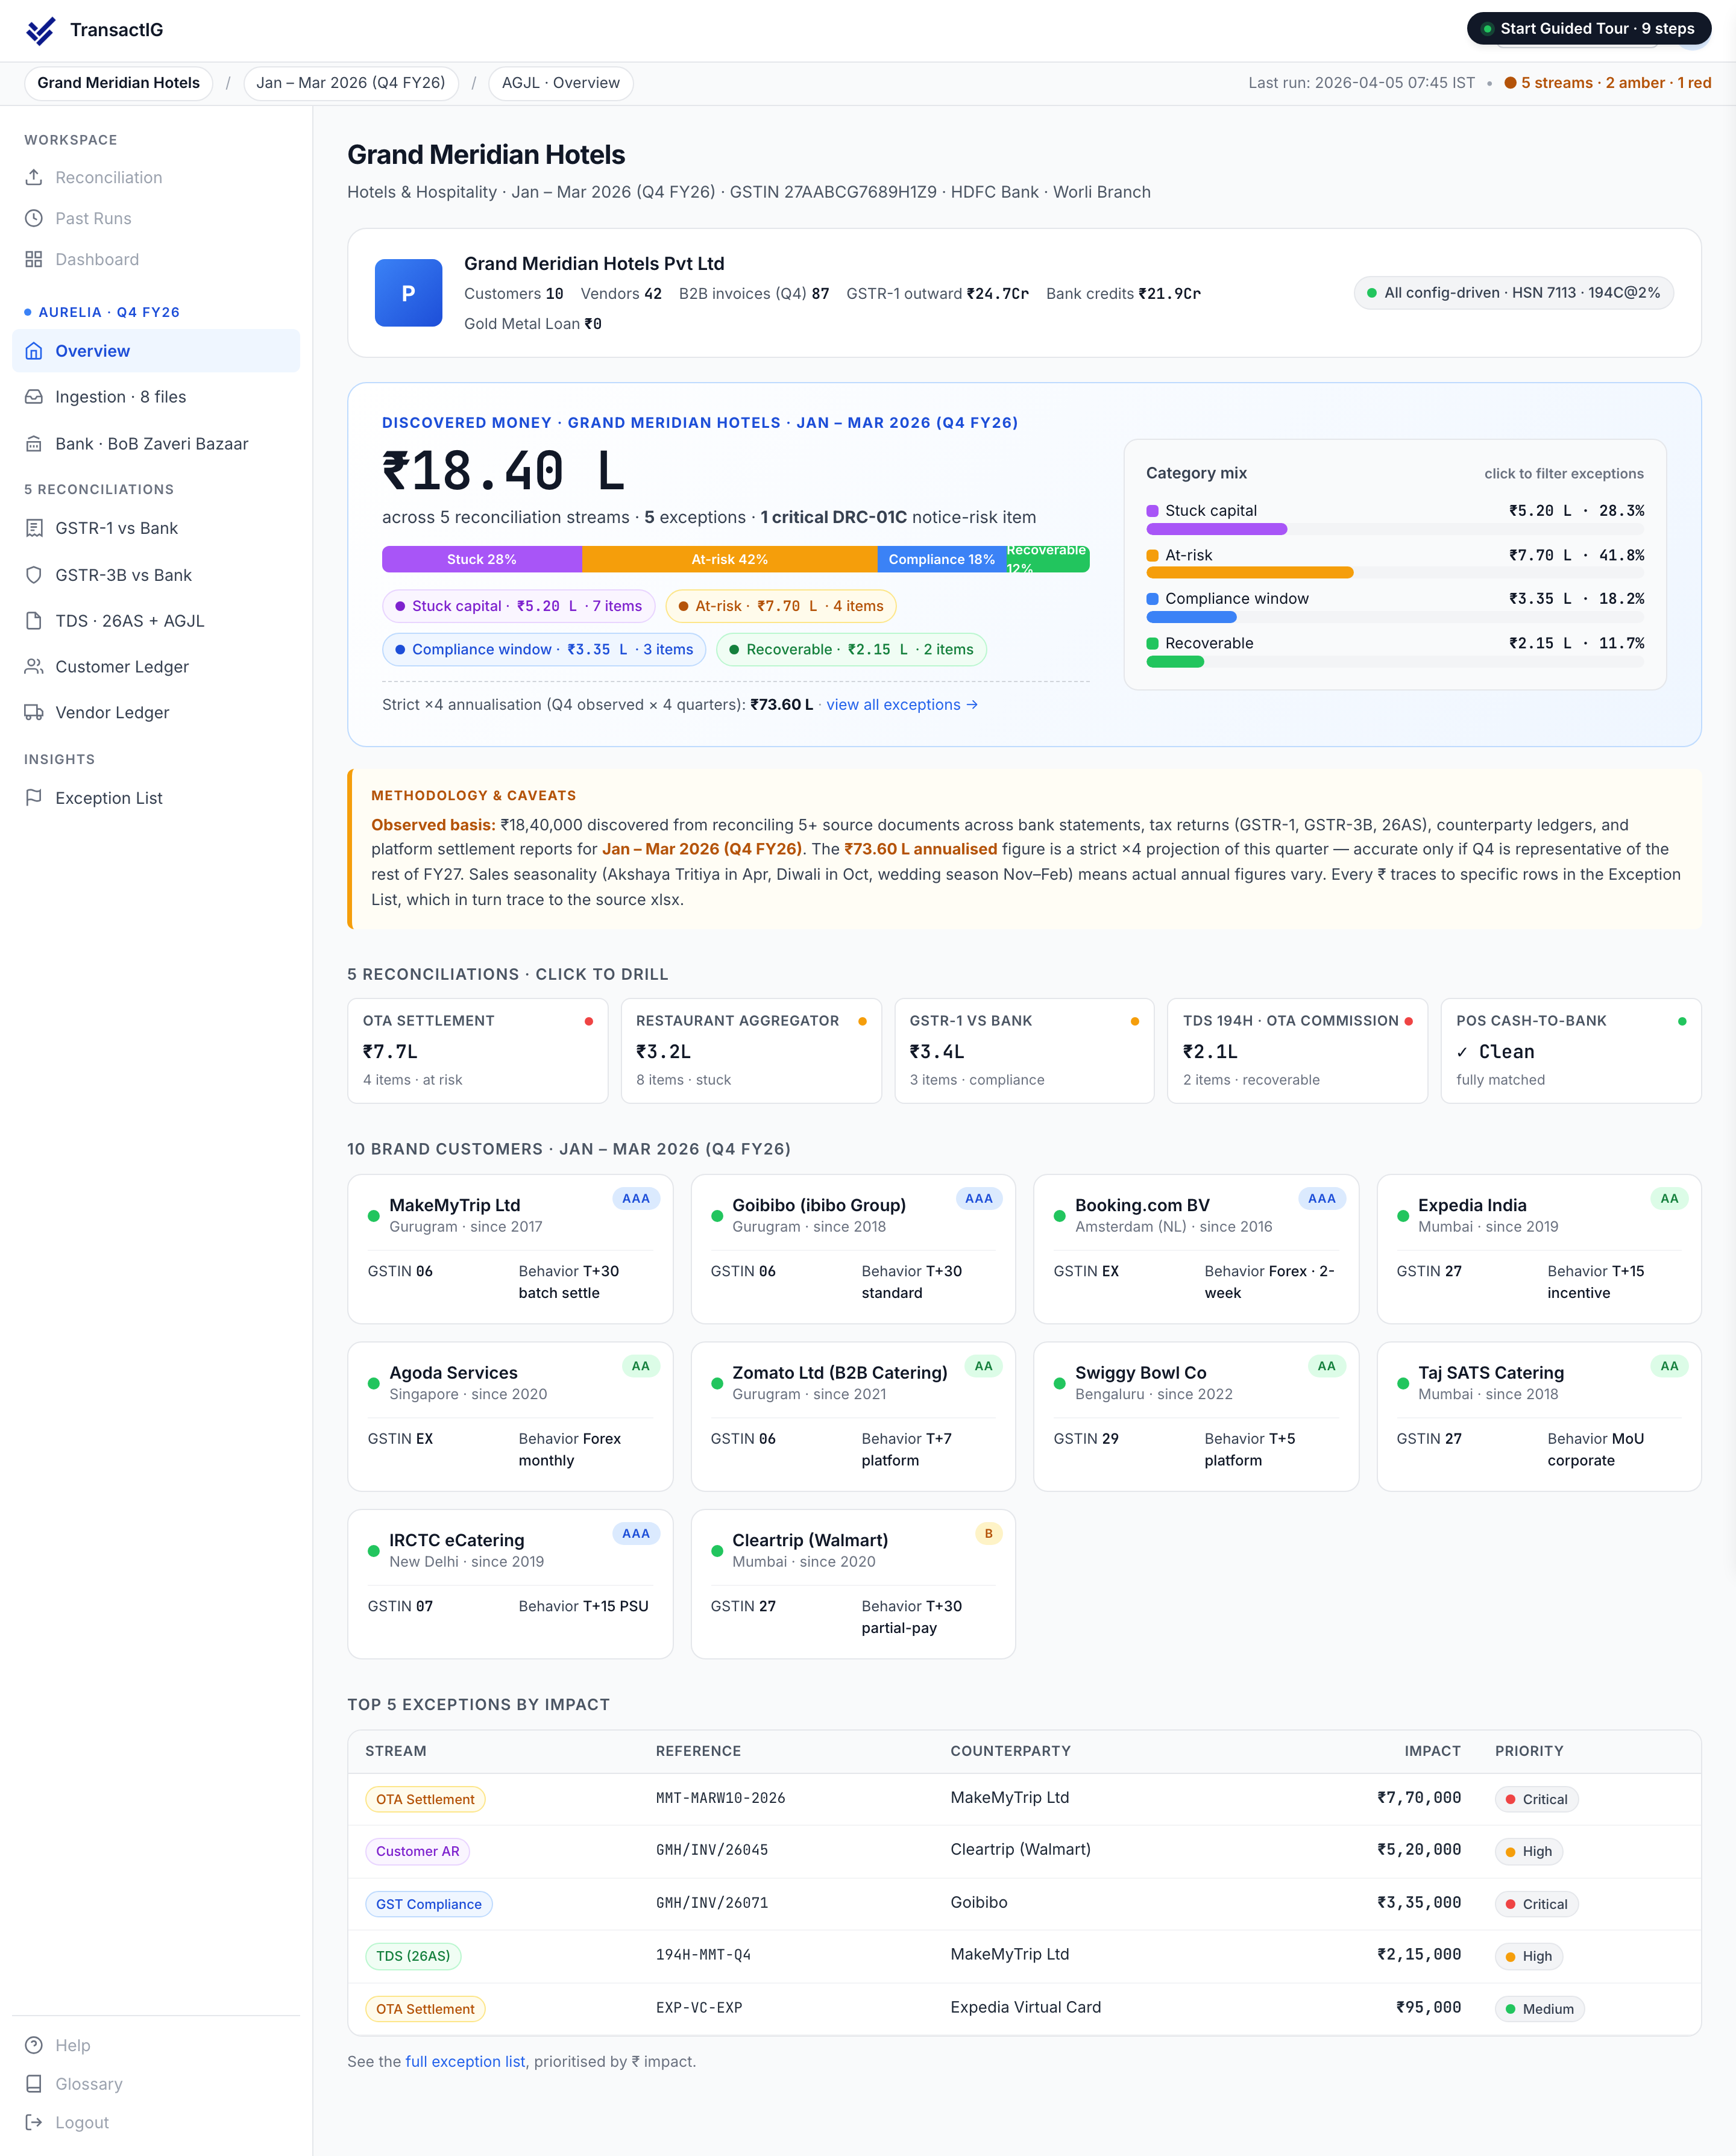The height and width of the screenshot is (2156, 1736).
Task: Click the Past Runs clock icon
Action: coord(34,218)
